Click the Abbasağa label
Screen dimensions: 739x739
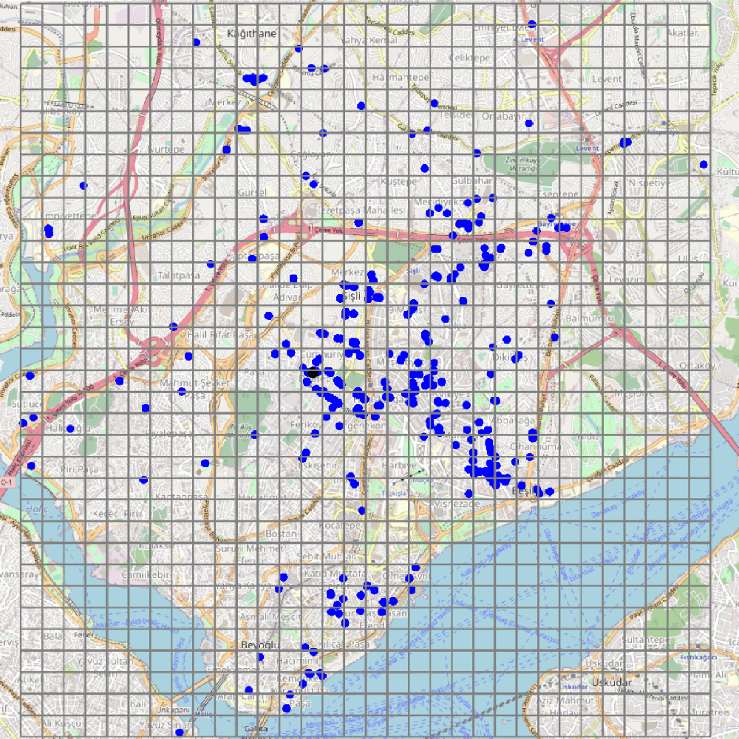(513, 420)
